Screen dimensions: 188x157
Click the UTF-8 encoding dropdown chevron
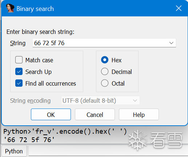coord(135,101)
